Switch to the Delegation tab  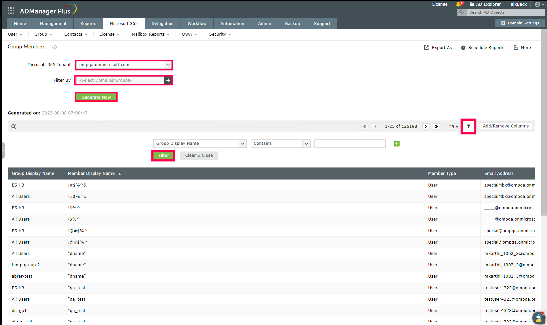click(x=163, y=24)
